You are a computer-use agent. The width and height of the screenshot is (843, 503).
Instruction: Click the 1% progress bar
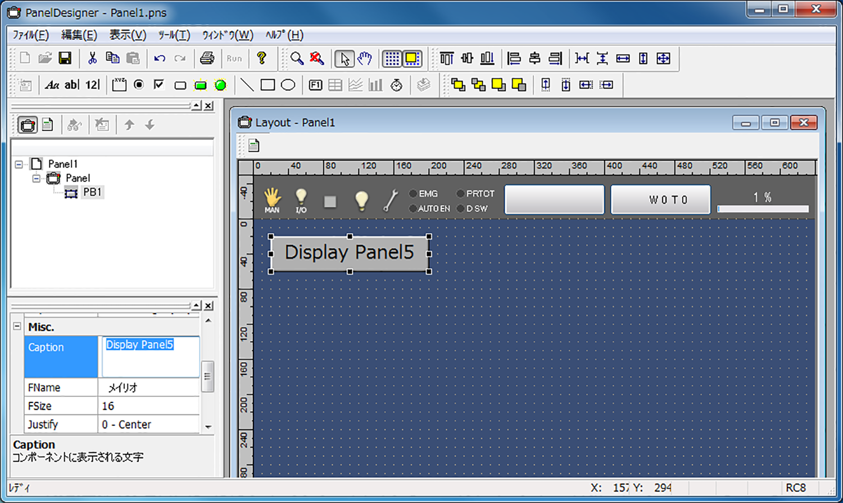763,209
